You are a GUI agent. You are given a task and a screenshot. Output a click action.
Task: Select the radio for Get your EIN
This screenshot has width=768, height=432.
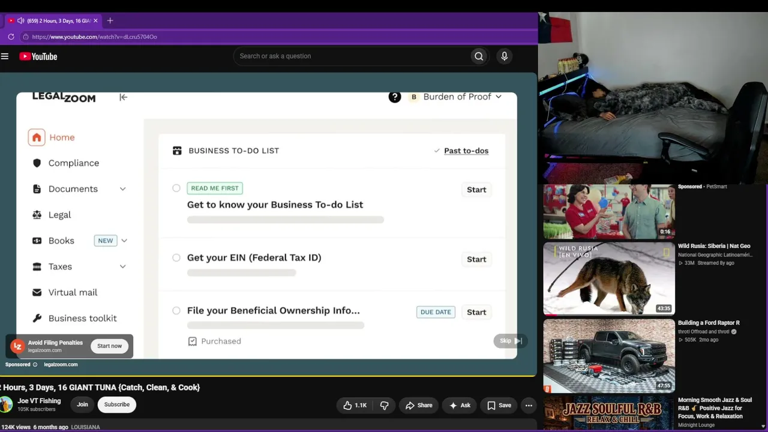176,258
